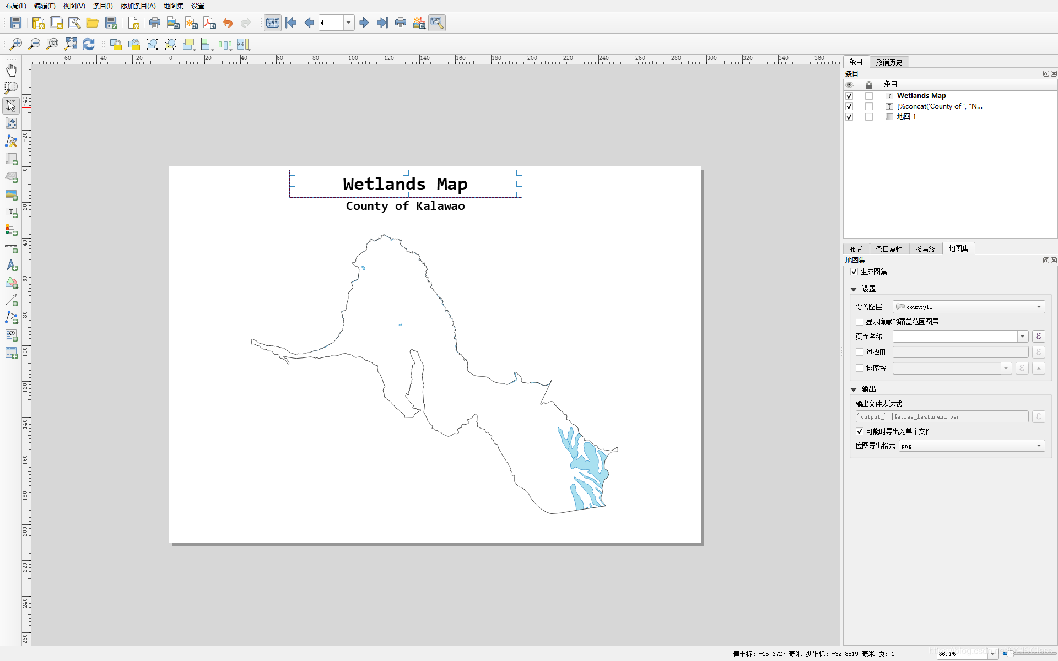Click the filename expression input field
Image resolution: width=1058 pixels, height=661 pixels.
pyautogui.click(x=942, y=416)
